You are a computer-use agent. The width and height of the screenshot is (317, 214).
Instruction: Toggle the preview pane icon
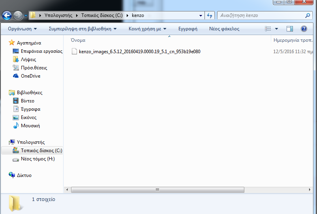pyautogui.click(x=289, y=29)
